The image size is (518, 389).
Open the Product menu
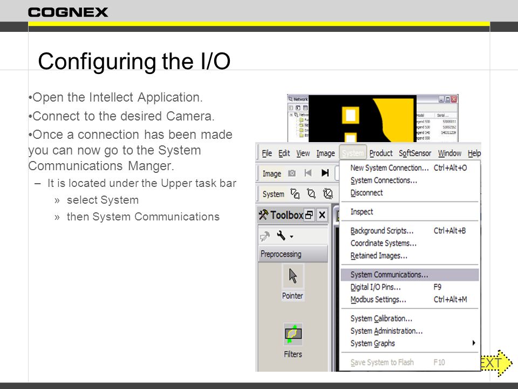click(x=381, y=153)
